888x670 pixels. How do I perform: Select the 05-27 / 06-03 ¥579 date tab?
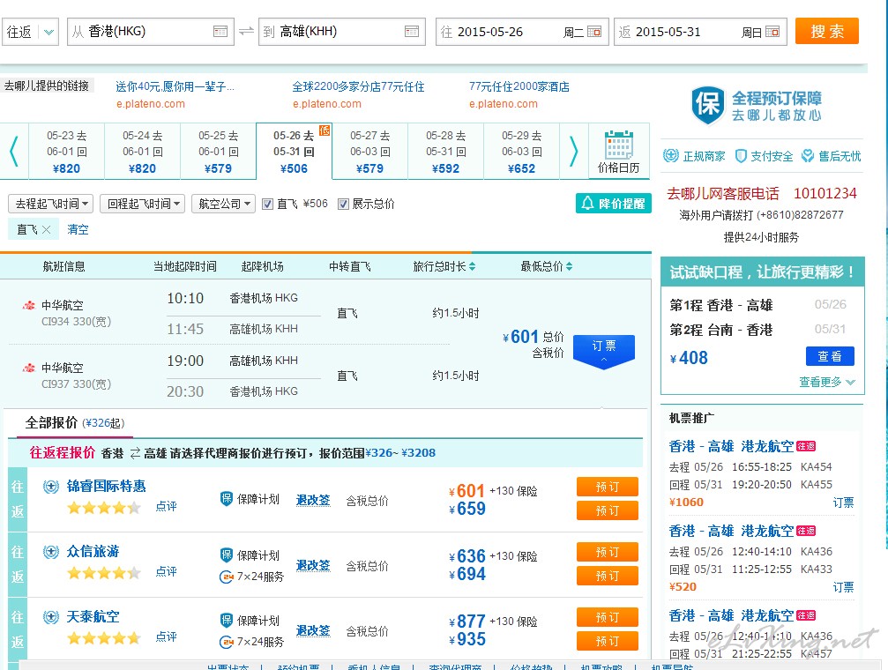[x=370, y=152]
